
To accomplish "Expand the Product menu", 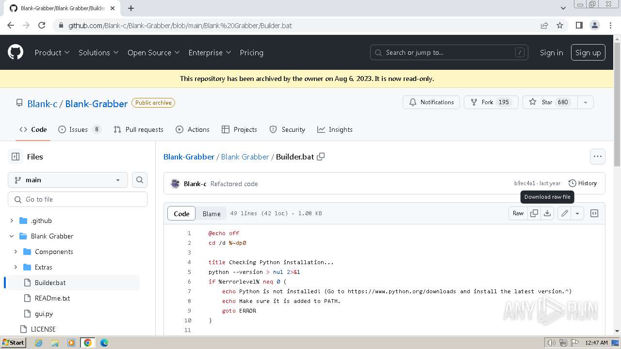I will pyautogui.click(x=52, y=52).
